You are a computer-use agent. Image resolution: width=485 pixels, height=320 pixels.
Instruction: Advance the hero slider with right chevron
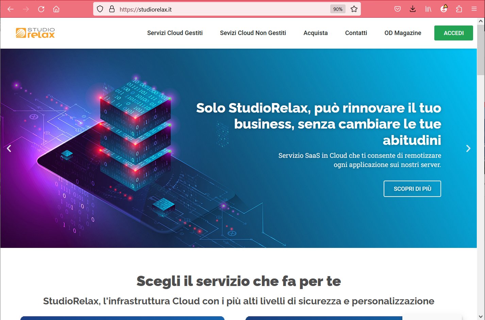(468, 148)
